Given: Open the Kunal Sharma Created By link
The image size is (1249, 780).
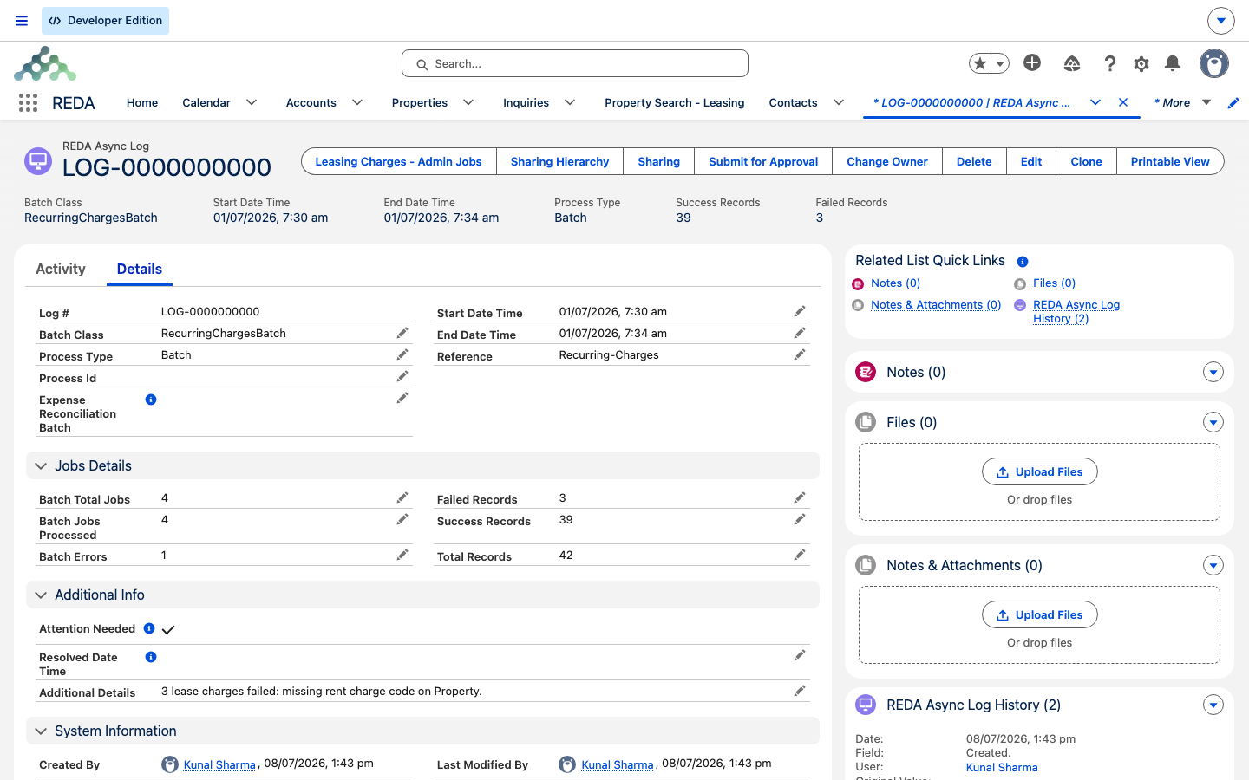Looking at the screenshot, I should [x=219, y=765].
